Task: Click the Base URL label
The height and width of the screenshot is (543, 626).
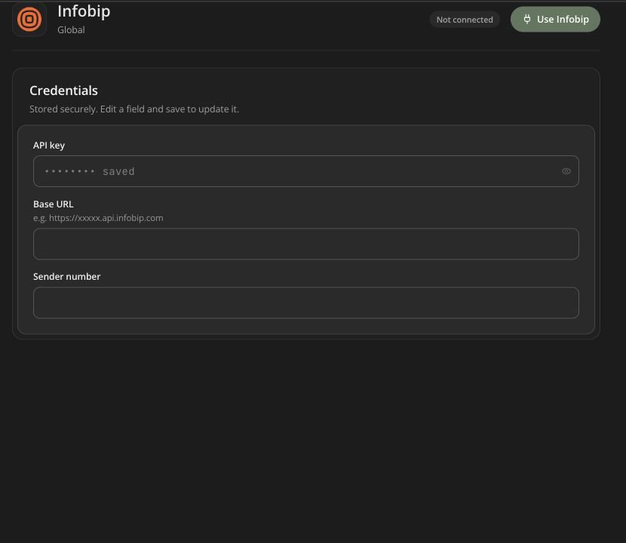Action: click(53, 204)
